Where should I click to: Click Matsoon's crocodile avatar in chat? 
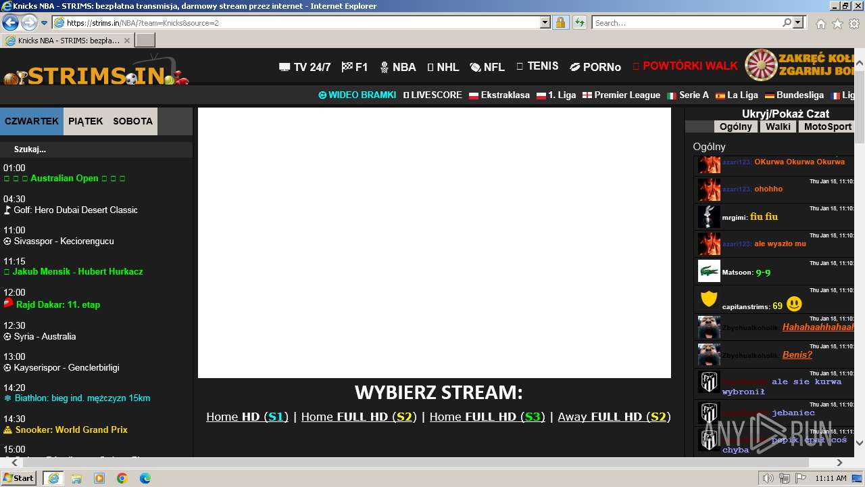click(x=709, y=271)
